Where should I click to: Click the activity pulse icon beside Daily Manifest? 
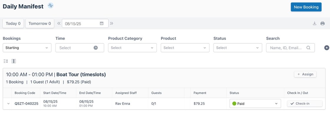click(51, 6)
